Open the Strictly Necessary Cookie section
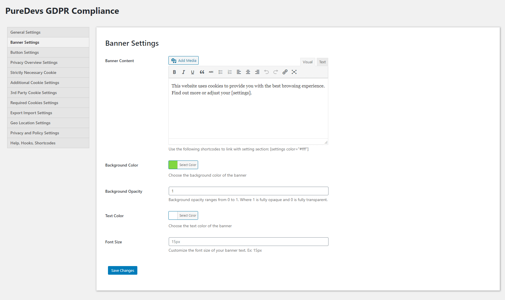This screenshot has height=300, width=505. tap(33, 72)
